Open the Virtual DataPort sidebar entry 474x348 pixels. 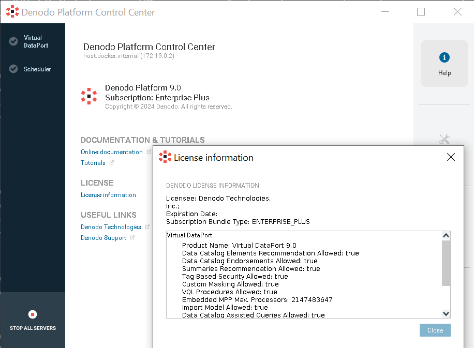[36, 41]
